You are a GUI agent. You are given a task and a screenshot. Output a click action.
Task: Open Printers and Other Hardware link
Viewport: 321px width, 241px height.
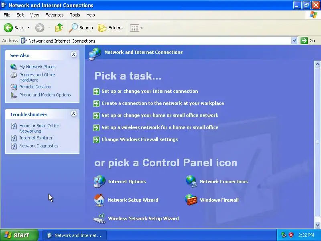37,77
